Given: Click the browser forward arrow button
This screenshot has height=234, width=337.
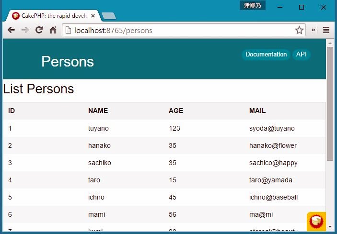Looking at the screenshot, I should point(25,30).
